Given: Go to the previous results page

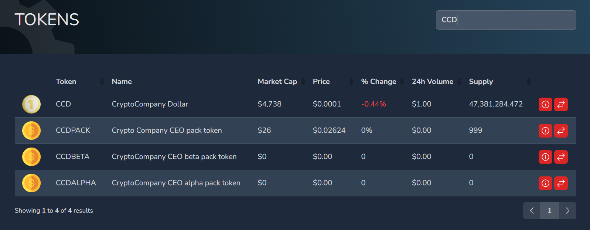Looking at the screenshot, I should click(x=532, y=210).
